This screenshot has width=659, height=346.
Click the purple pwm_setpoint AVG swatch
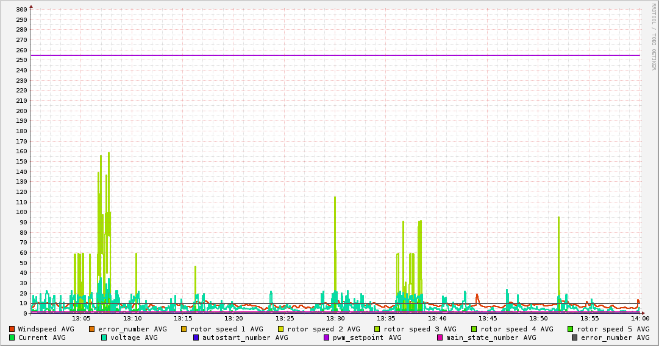click(x=327, y=337)
